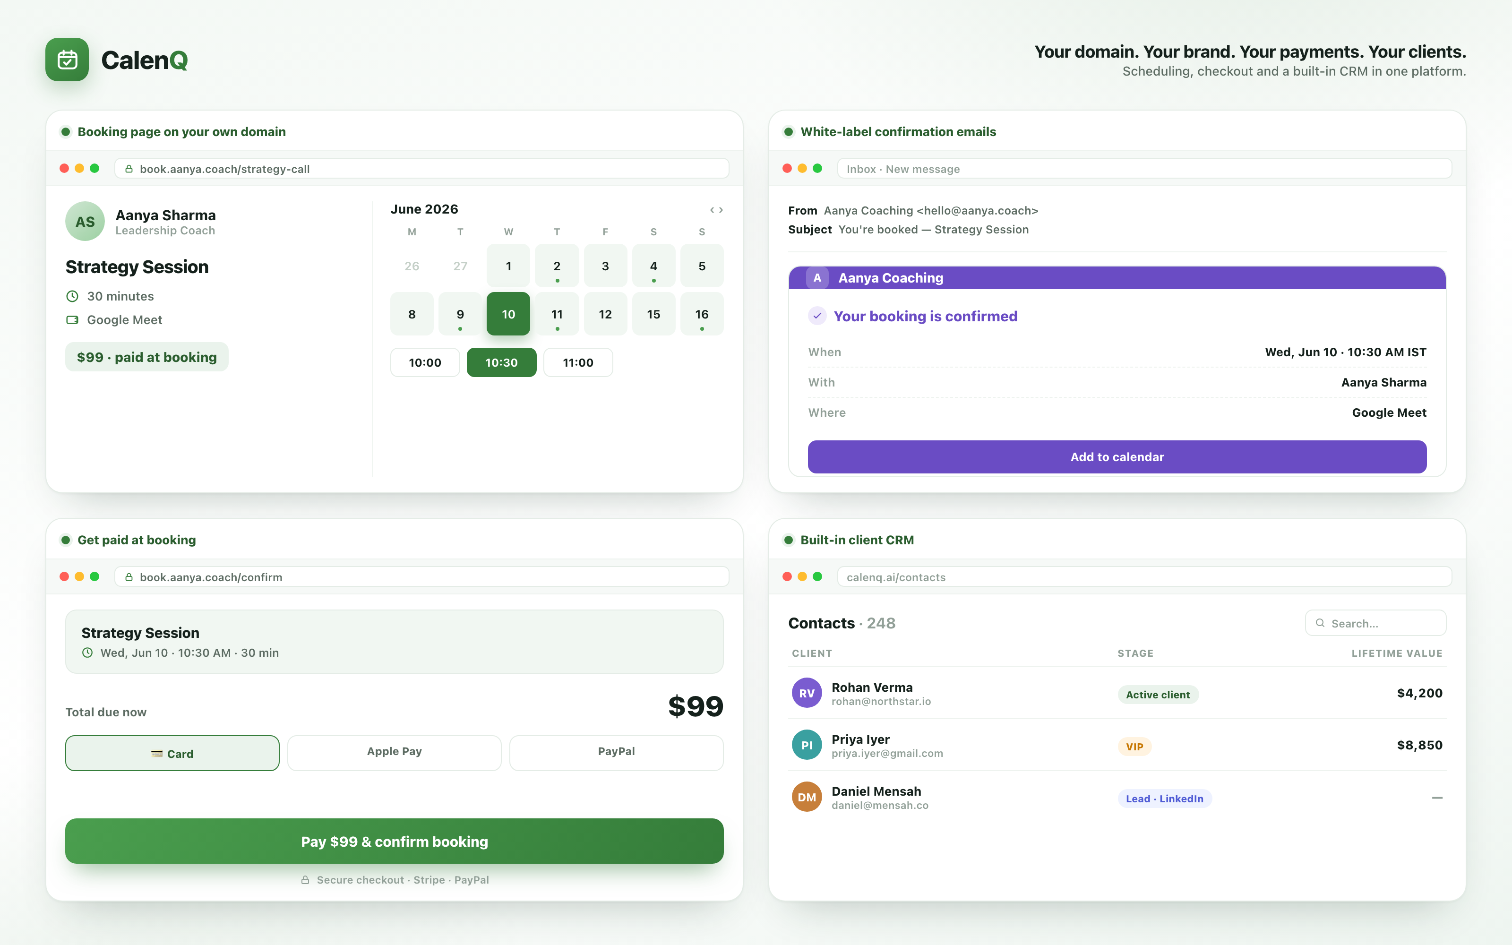
Task: Pick date 16 on the calendar
Action: 702,314
